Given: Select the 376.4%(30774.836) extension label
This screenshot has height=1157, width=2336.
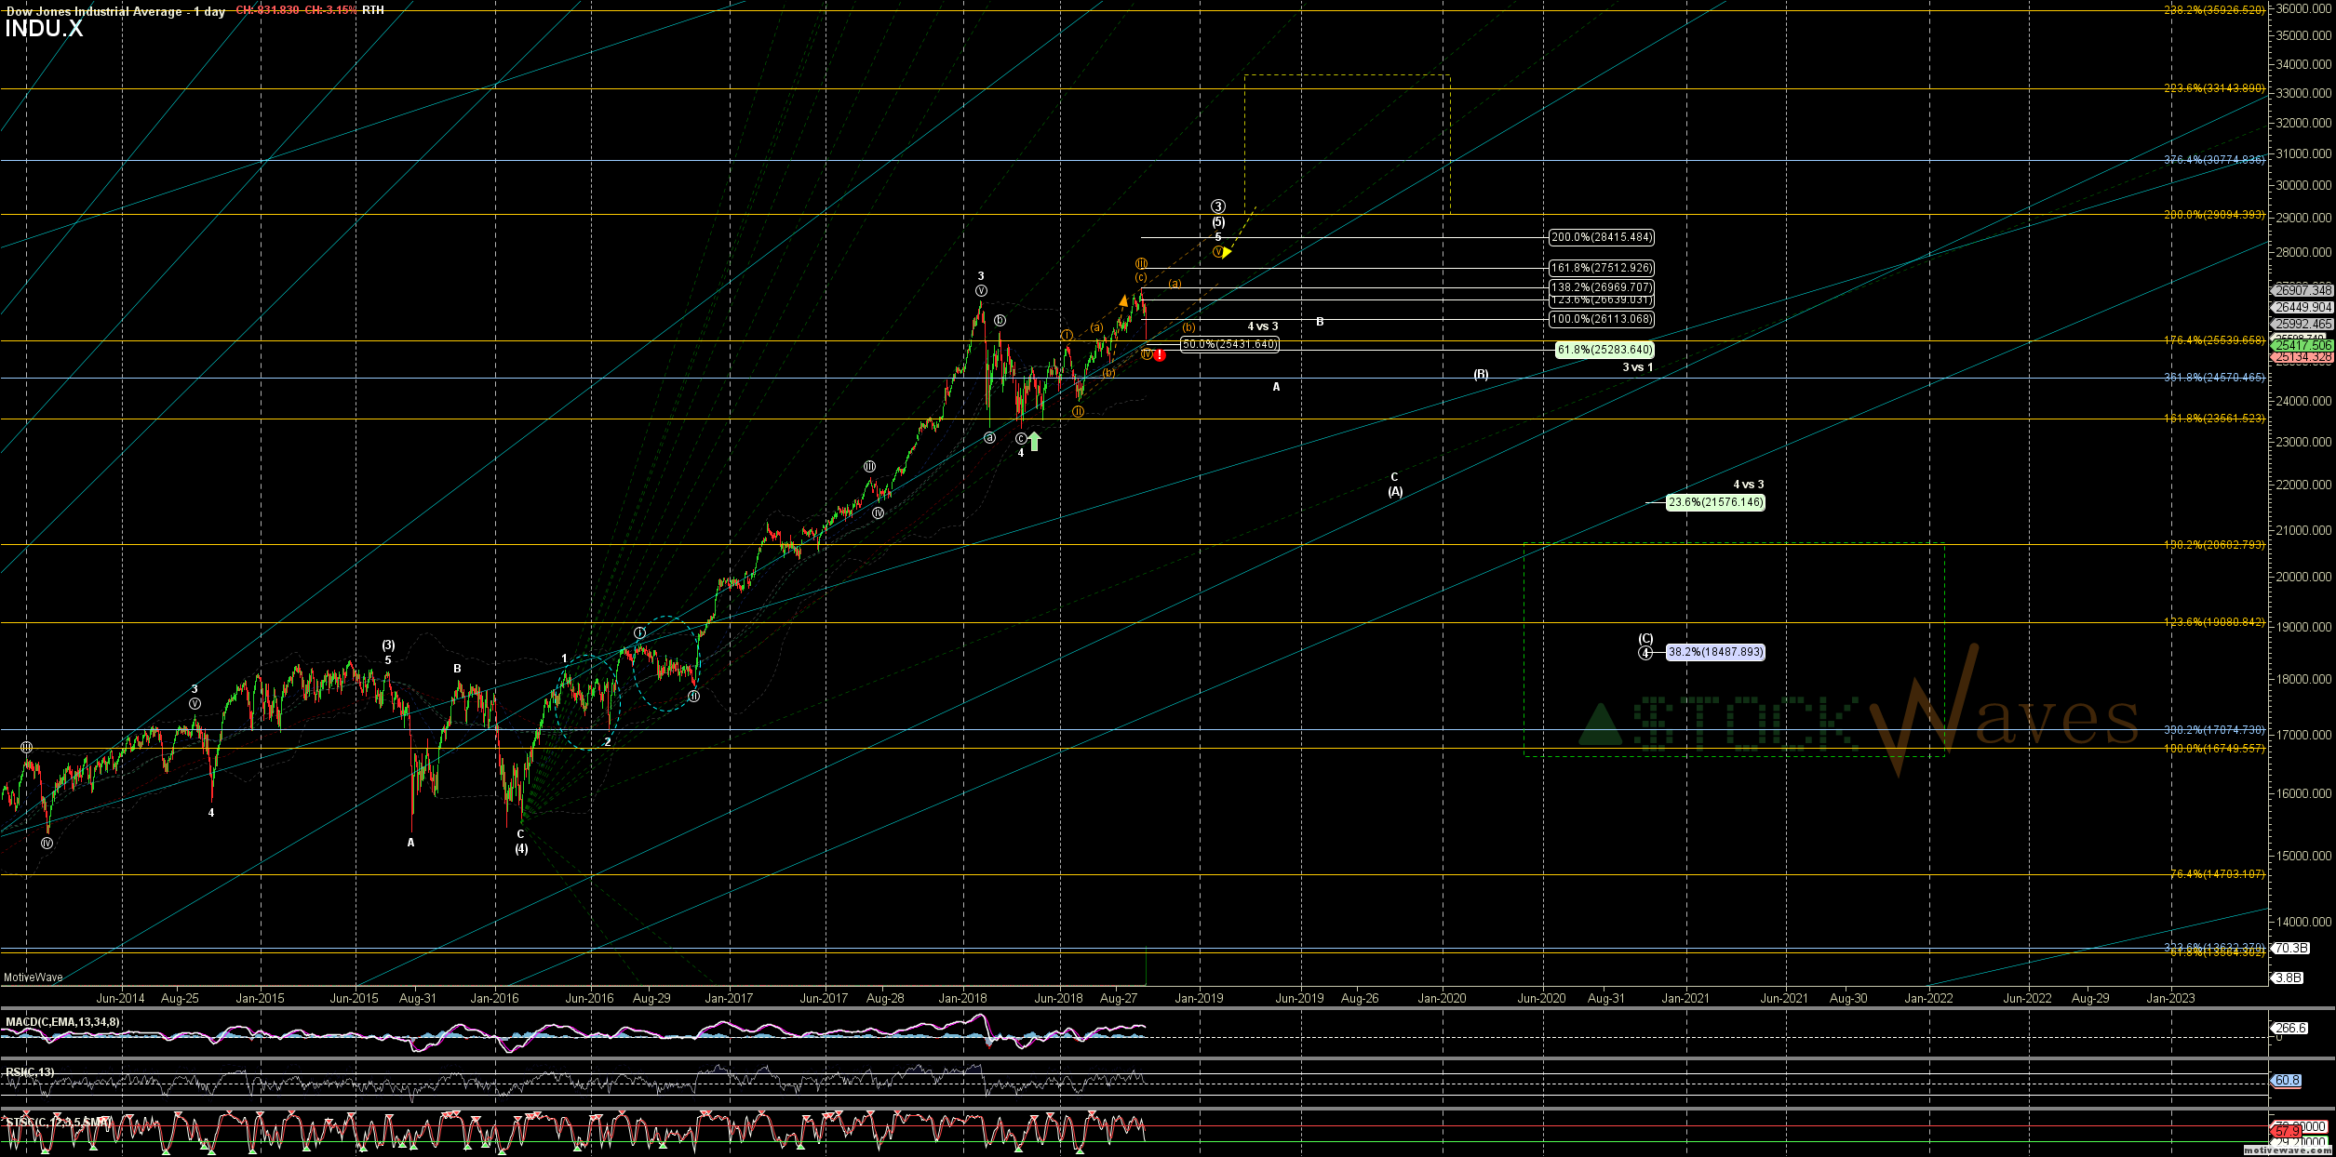Looking at the screenshot, I should [x=2214, y=160].
